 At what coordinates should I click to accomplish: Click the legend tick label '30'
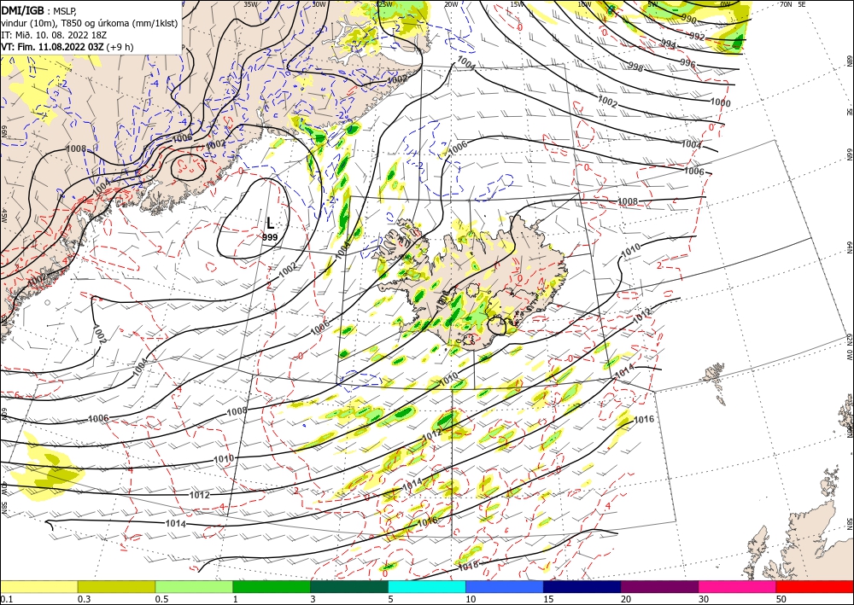pos(704,599)
